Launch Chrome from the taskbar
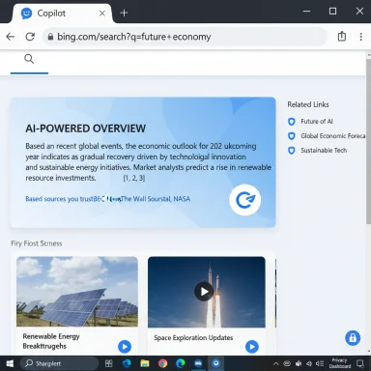The height and width of the screenshot is (371, 371). (x=163, y=363)
